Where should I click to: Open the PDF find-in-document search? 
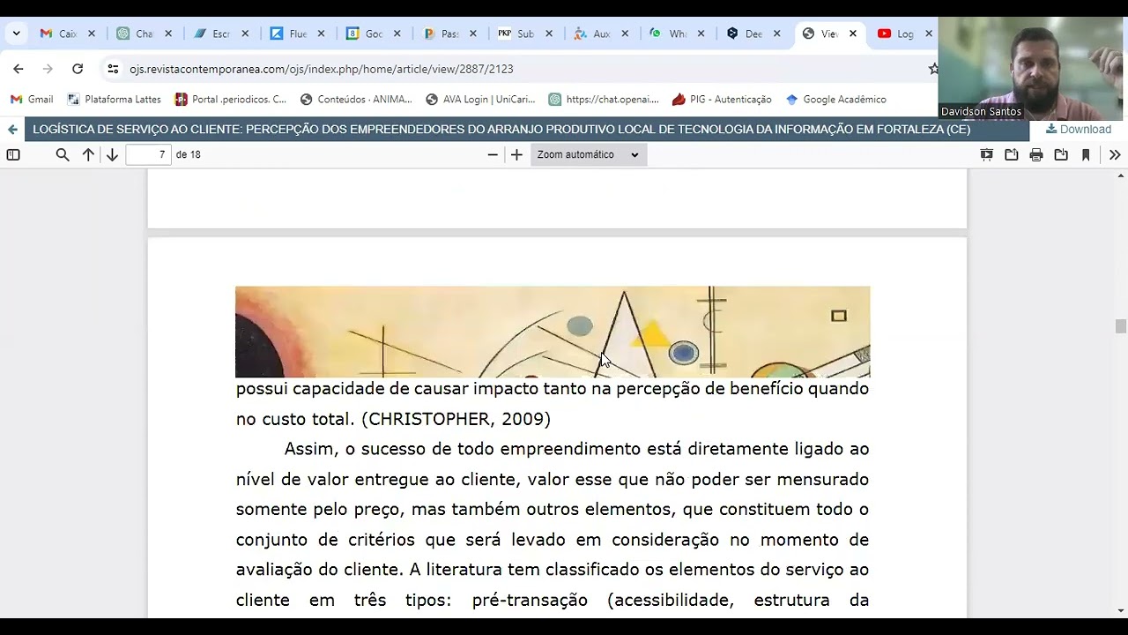pos(63,154)
